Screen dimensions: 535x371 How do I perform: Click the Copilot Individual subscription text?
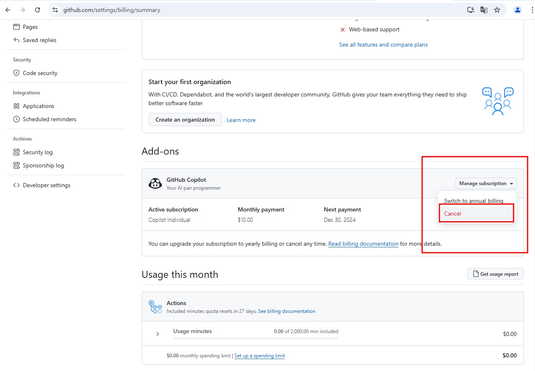169,220
